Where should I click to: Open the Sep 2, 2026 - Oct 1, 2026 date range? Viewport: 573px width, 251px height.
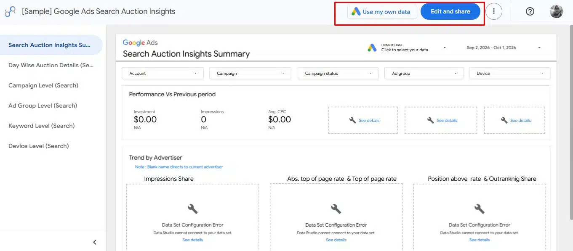click(503, 48)
